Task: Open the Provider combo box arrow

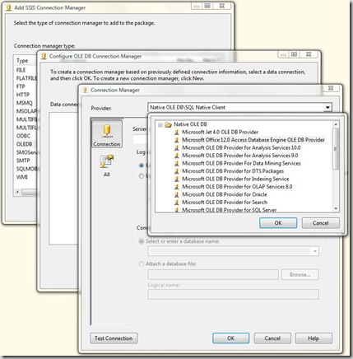Action: pyautogui.click(x=327, y=108)
